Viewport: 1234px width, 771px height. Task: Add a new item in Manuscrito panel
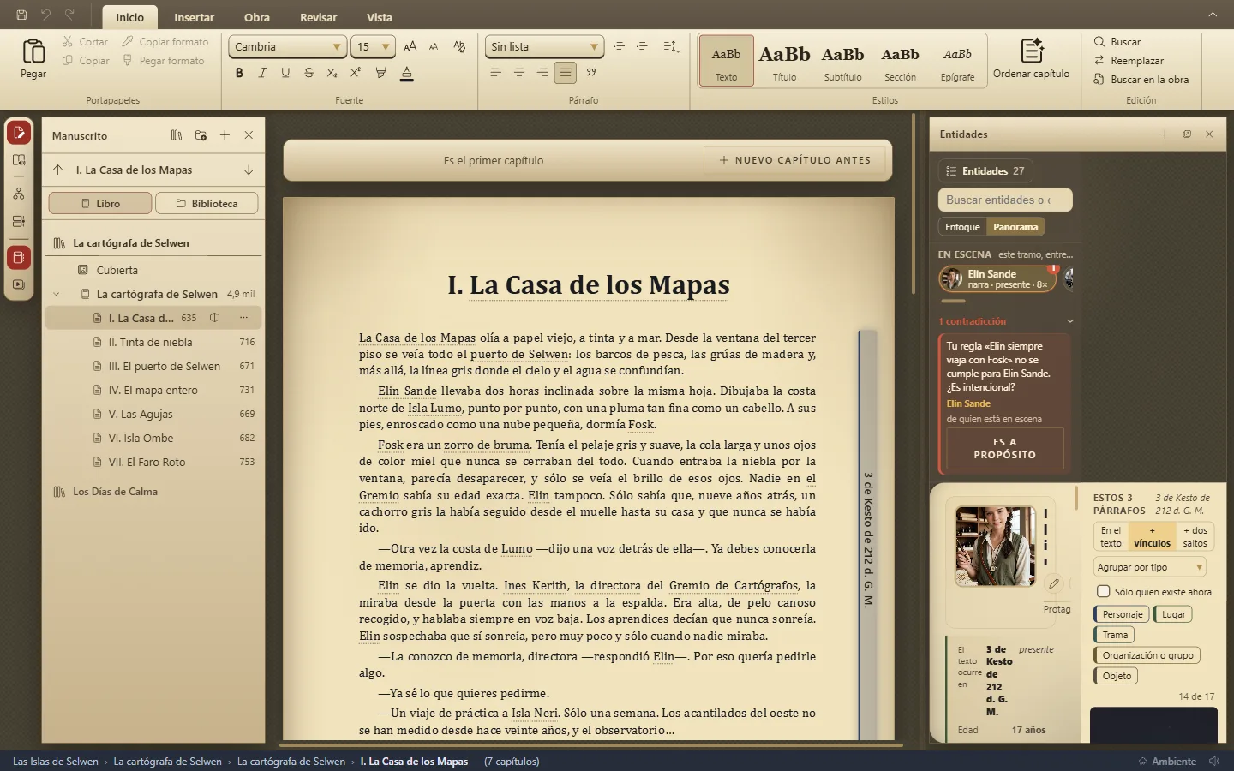(x=225, y=135)
